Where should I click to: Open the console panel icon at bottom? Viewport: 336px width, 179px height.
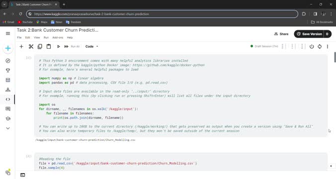click(22, 175)
